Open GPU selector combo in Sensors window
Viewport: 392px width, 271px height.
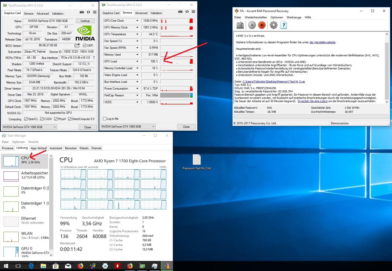point(128,127)
